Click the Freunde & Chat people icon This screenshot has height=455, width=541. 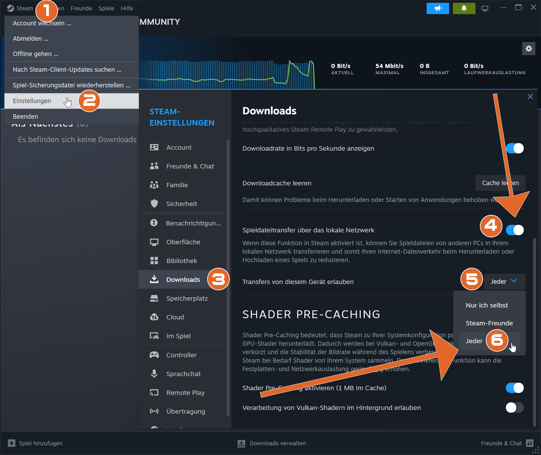154,166
